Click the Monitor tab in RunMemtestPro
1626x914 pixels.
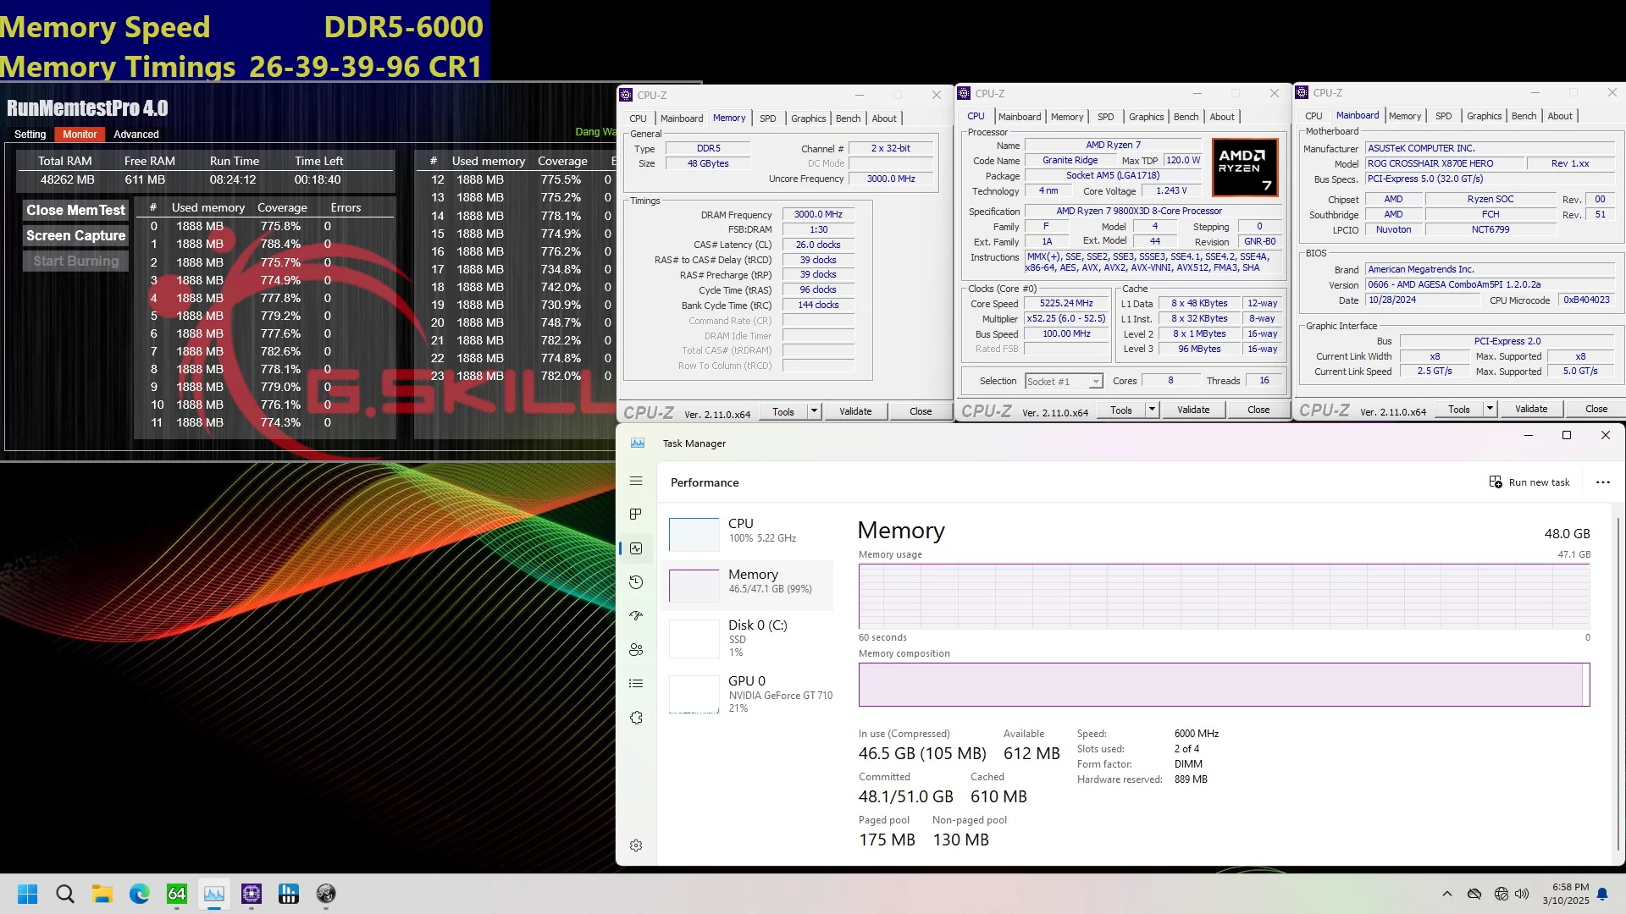click(78, 134)
